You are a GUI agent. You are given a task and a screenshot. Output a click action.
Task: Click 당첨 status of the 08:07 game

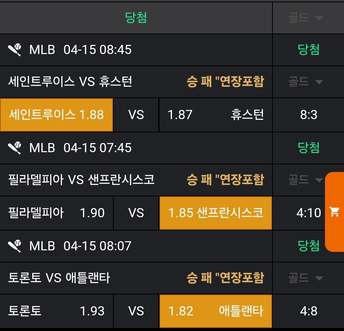(309, 246)
